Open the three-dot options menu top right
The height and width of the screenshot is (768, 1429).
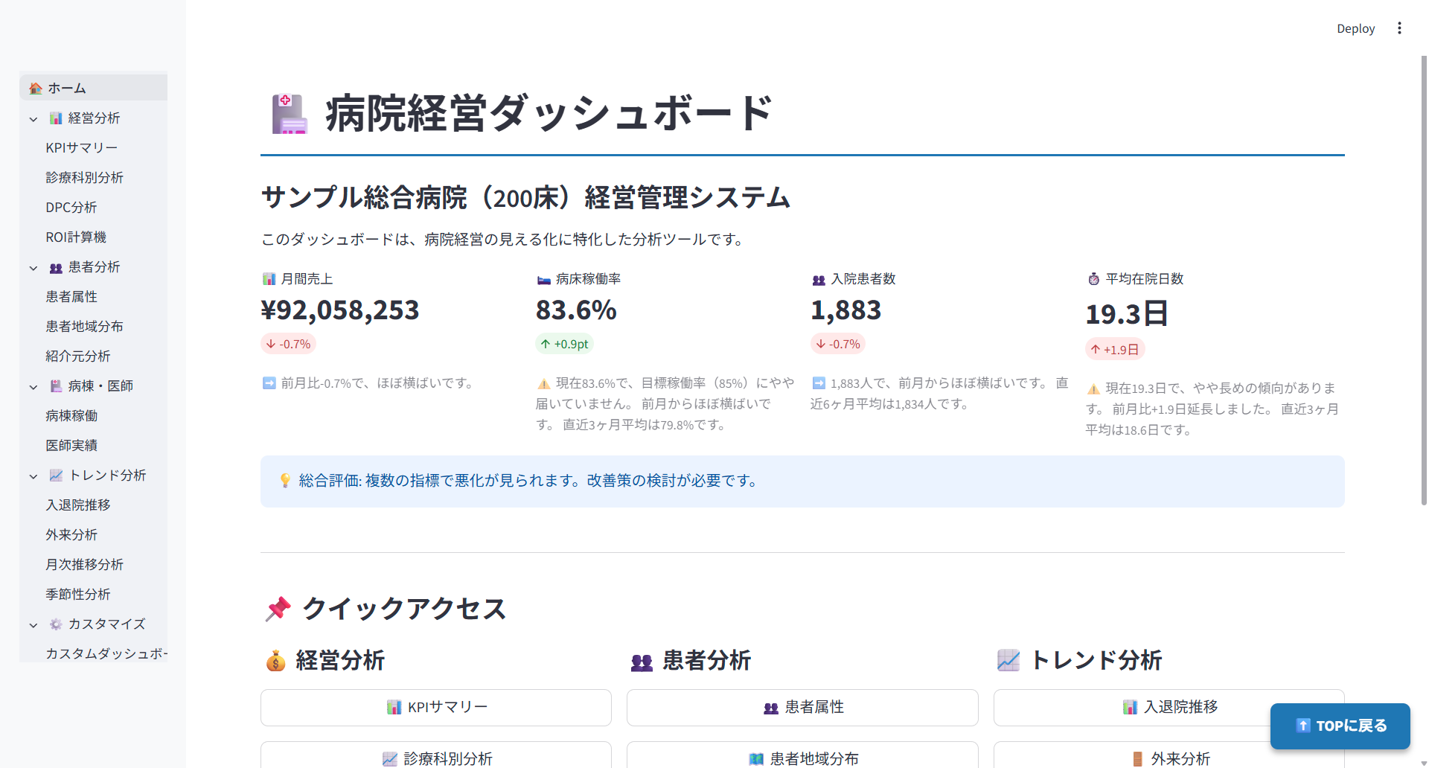1399,28
